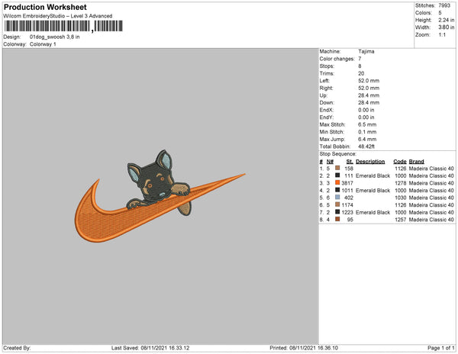Image resolution: width=458 pixels, height=354 pixels.
Task: Click the Min Stitch value '0.1 mm'
Action: click(367, 132)
